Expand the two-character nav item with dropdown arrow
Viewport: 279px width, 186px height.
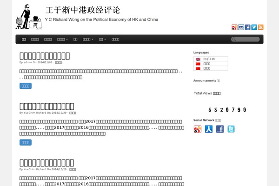(x=102, y=40)
